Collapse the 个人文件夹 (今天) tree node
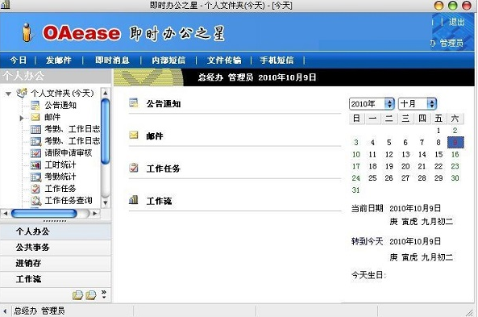Screen dimensions: 478x317 [9, 94]
